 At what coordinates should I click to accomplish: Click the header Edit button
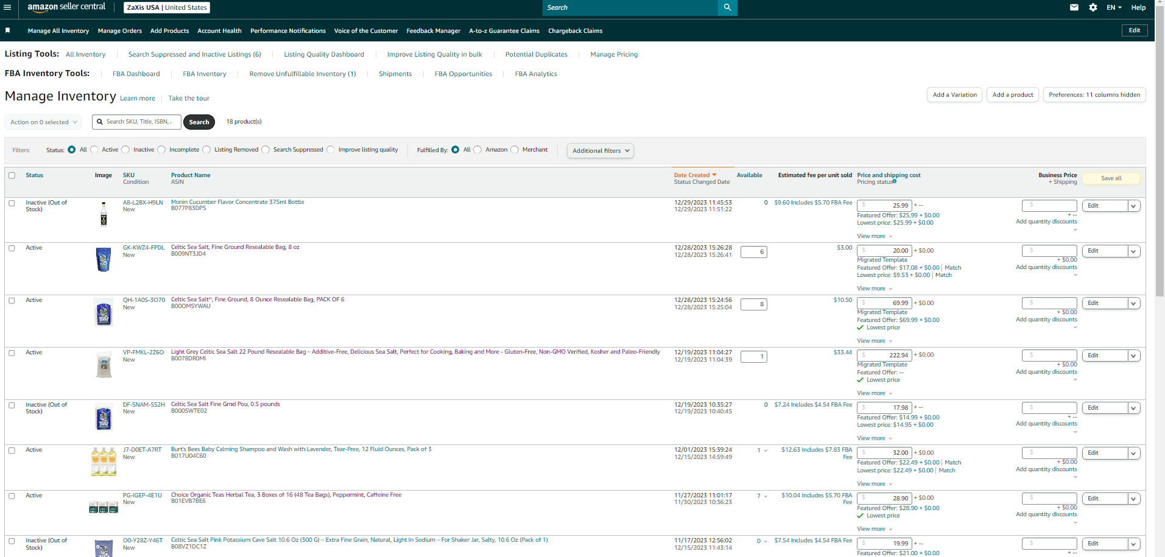coord(1135,30)
